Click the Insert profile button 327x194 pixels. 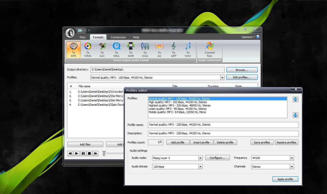[x=201, y=142]
